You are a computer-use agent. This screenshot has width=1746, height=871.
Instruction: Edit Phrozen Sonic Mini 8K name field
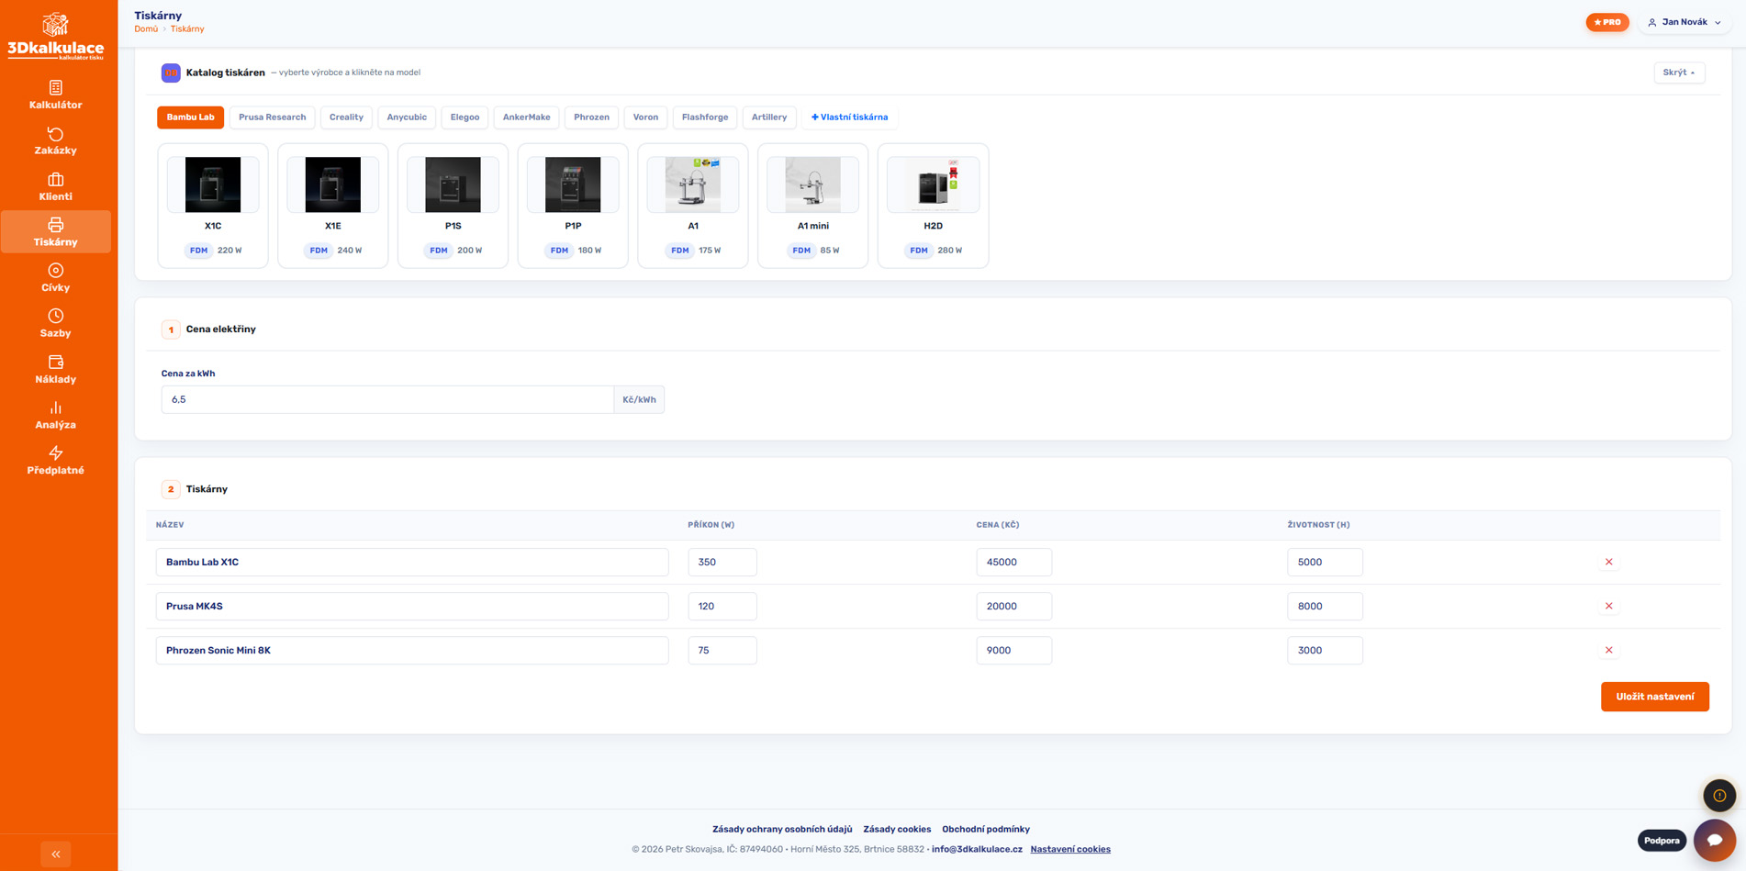pyautogui.click(x=412, y=650)
